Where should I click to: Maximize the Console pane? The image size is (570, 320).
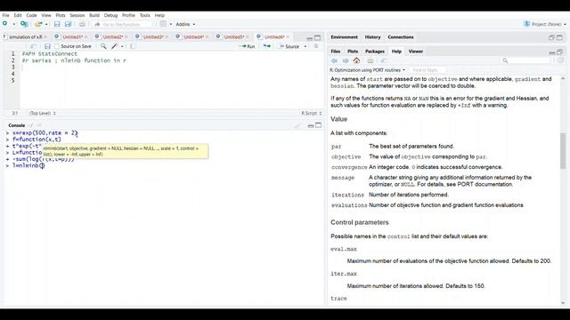click(319, 125)
